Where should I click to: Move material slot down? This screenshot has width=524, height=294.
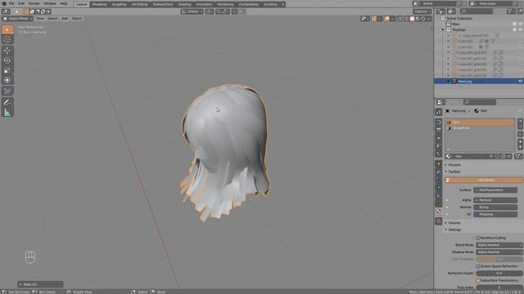click(x=520, y=147)
